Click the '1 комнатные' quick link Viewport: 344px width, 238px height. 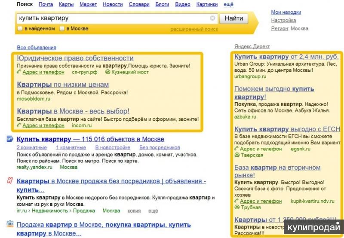(x=71, y=147)
